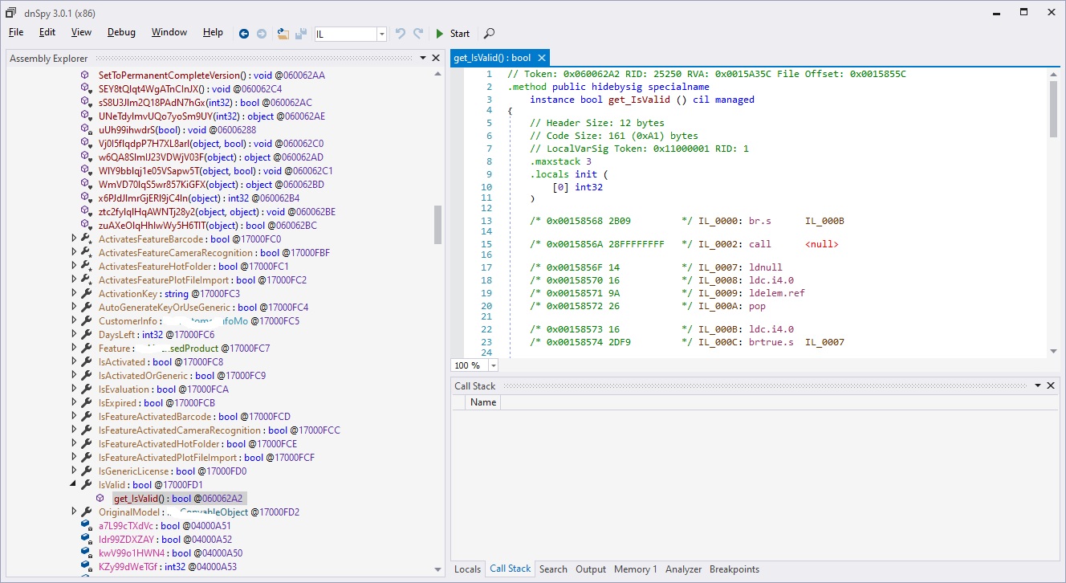Click the Save All toolbar icon
Screen dimensions: 1066x583
point(301,33)
